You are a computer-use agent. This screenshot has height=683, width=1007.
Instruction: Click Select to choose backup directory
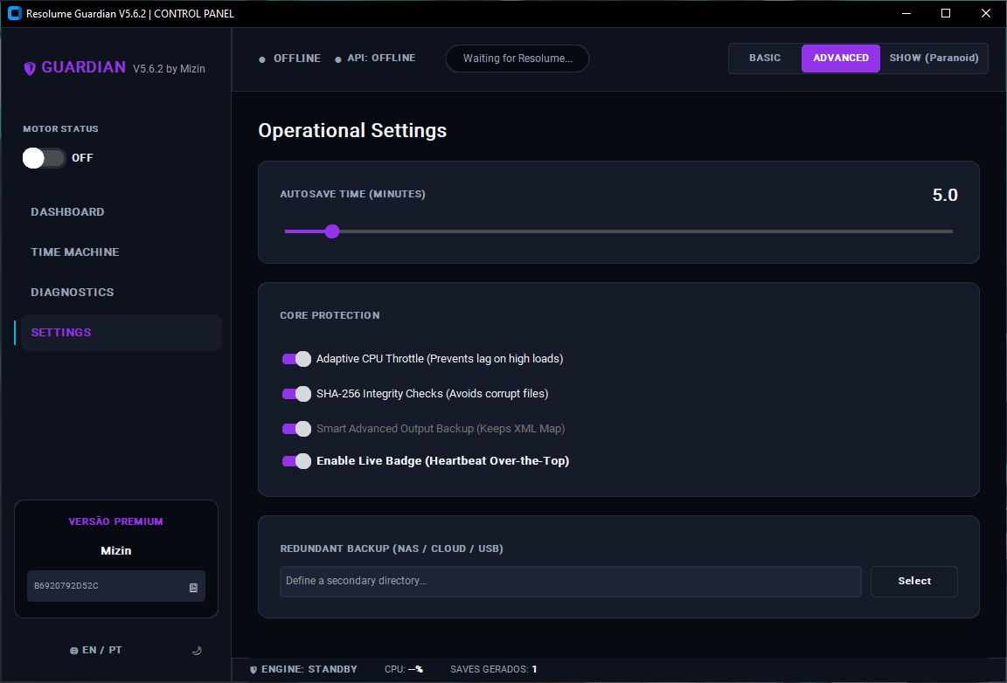click(913, 581)
